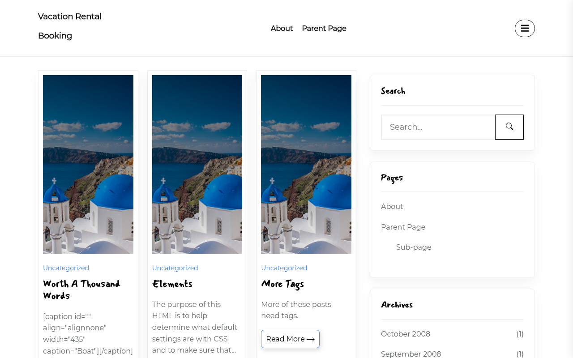Click Read More button under More Tags
This screenshot has height=358, width=573.
(x=290, y=339)
